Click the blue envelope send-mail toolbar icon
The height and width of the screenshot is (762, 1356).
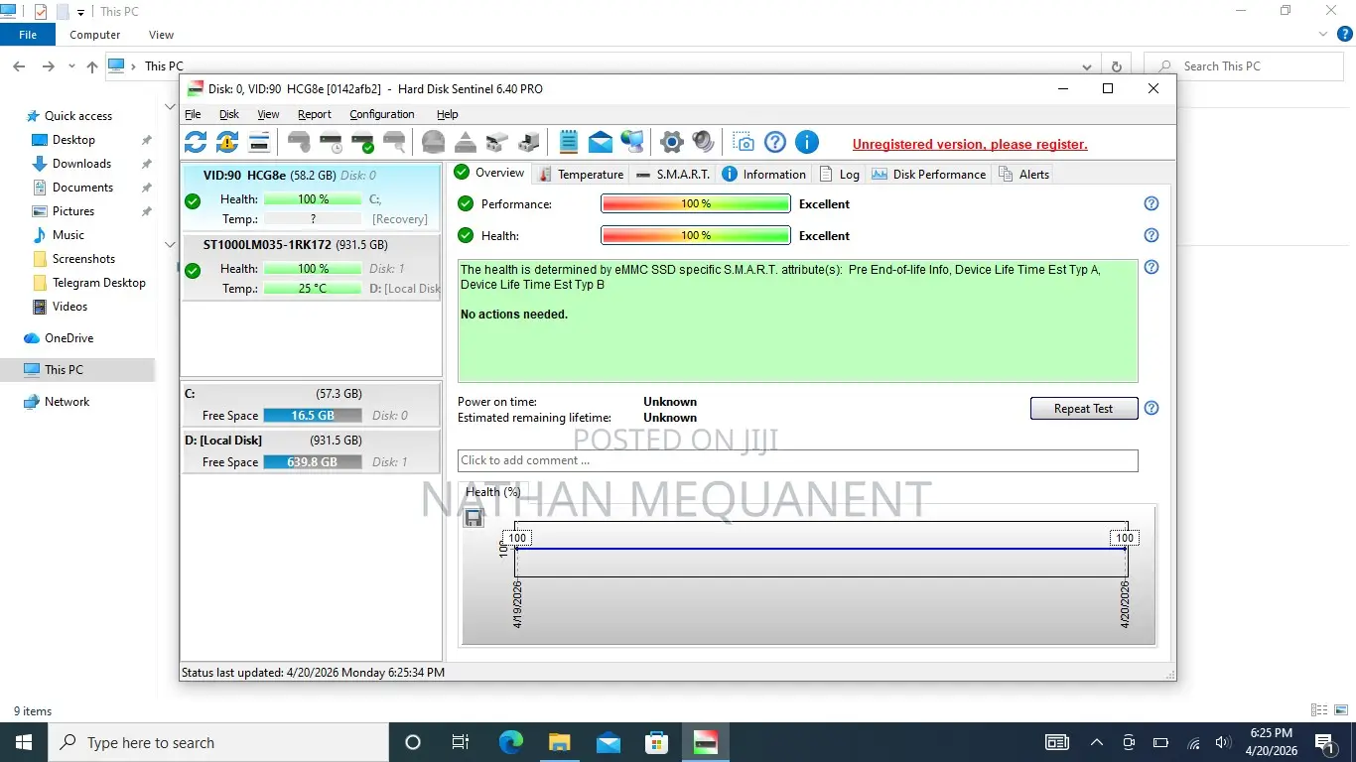tap(601, 142)
